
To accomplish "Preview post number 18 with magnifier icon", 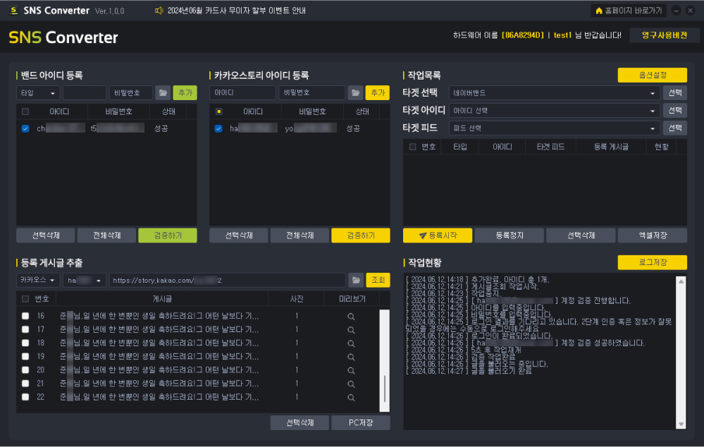I will (x=351, y=343).
